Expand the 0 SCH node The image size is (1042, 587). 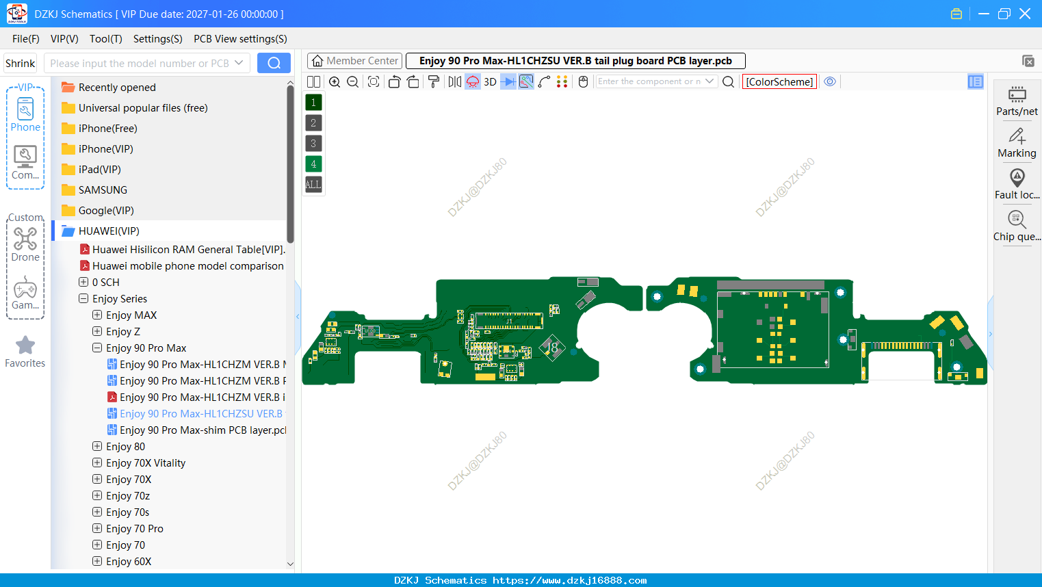click(83, 282)
